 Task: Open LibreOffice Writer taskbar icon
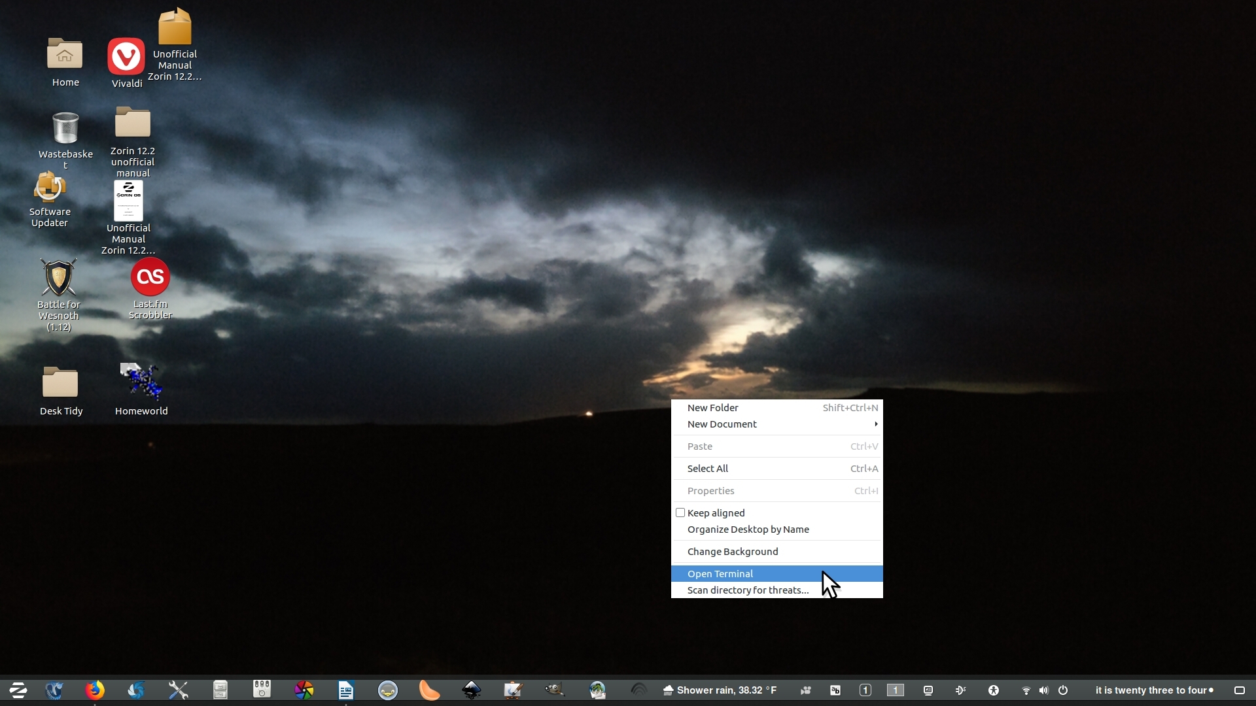346,690
